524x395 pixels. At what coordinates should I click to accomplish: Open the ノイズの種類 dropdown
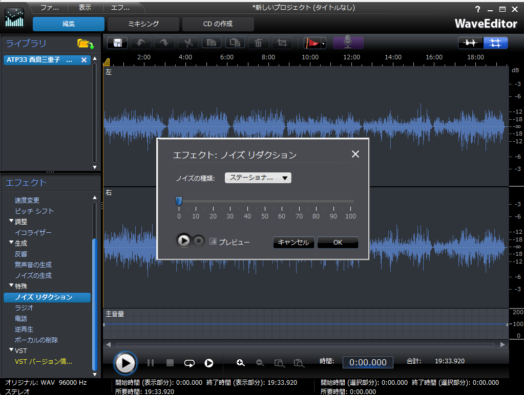pos(258,178)
